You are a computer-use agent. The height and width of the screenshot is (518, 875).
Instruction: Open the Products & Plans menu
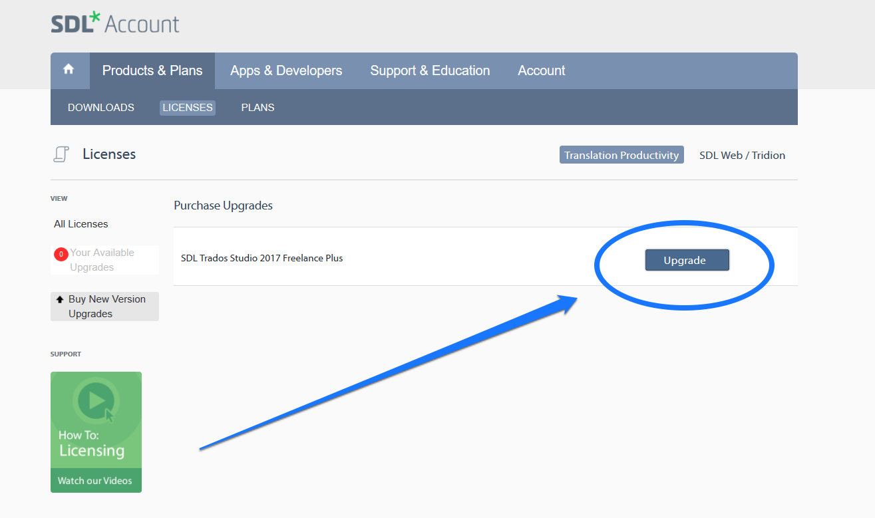tap(152, 70)
